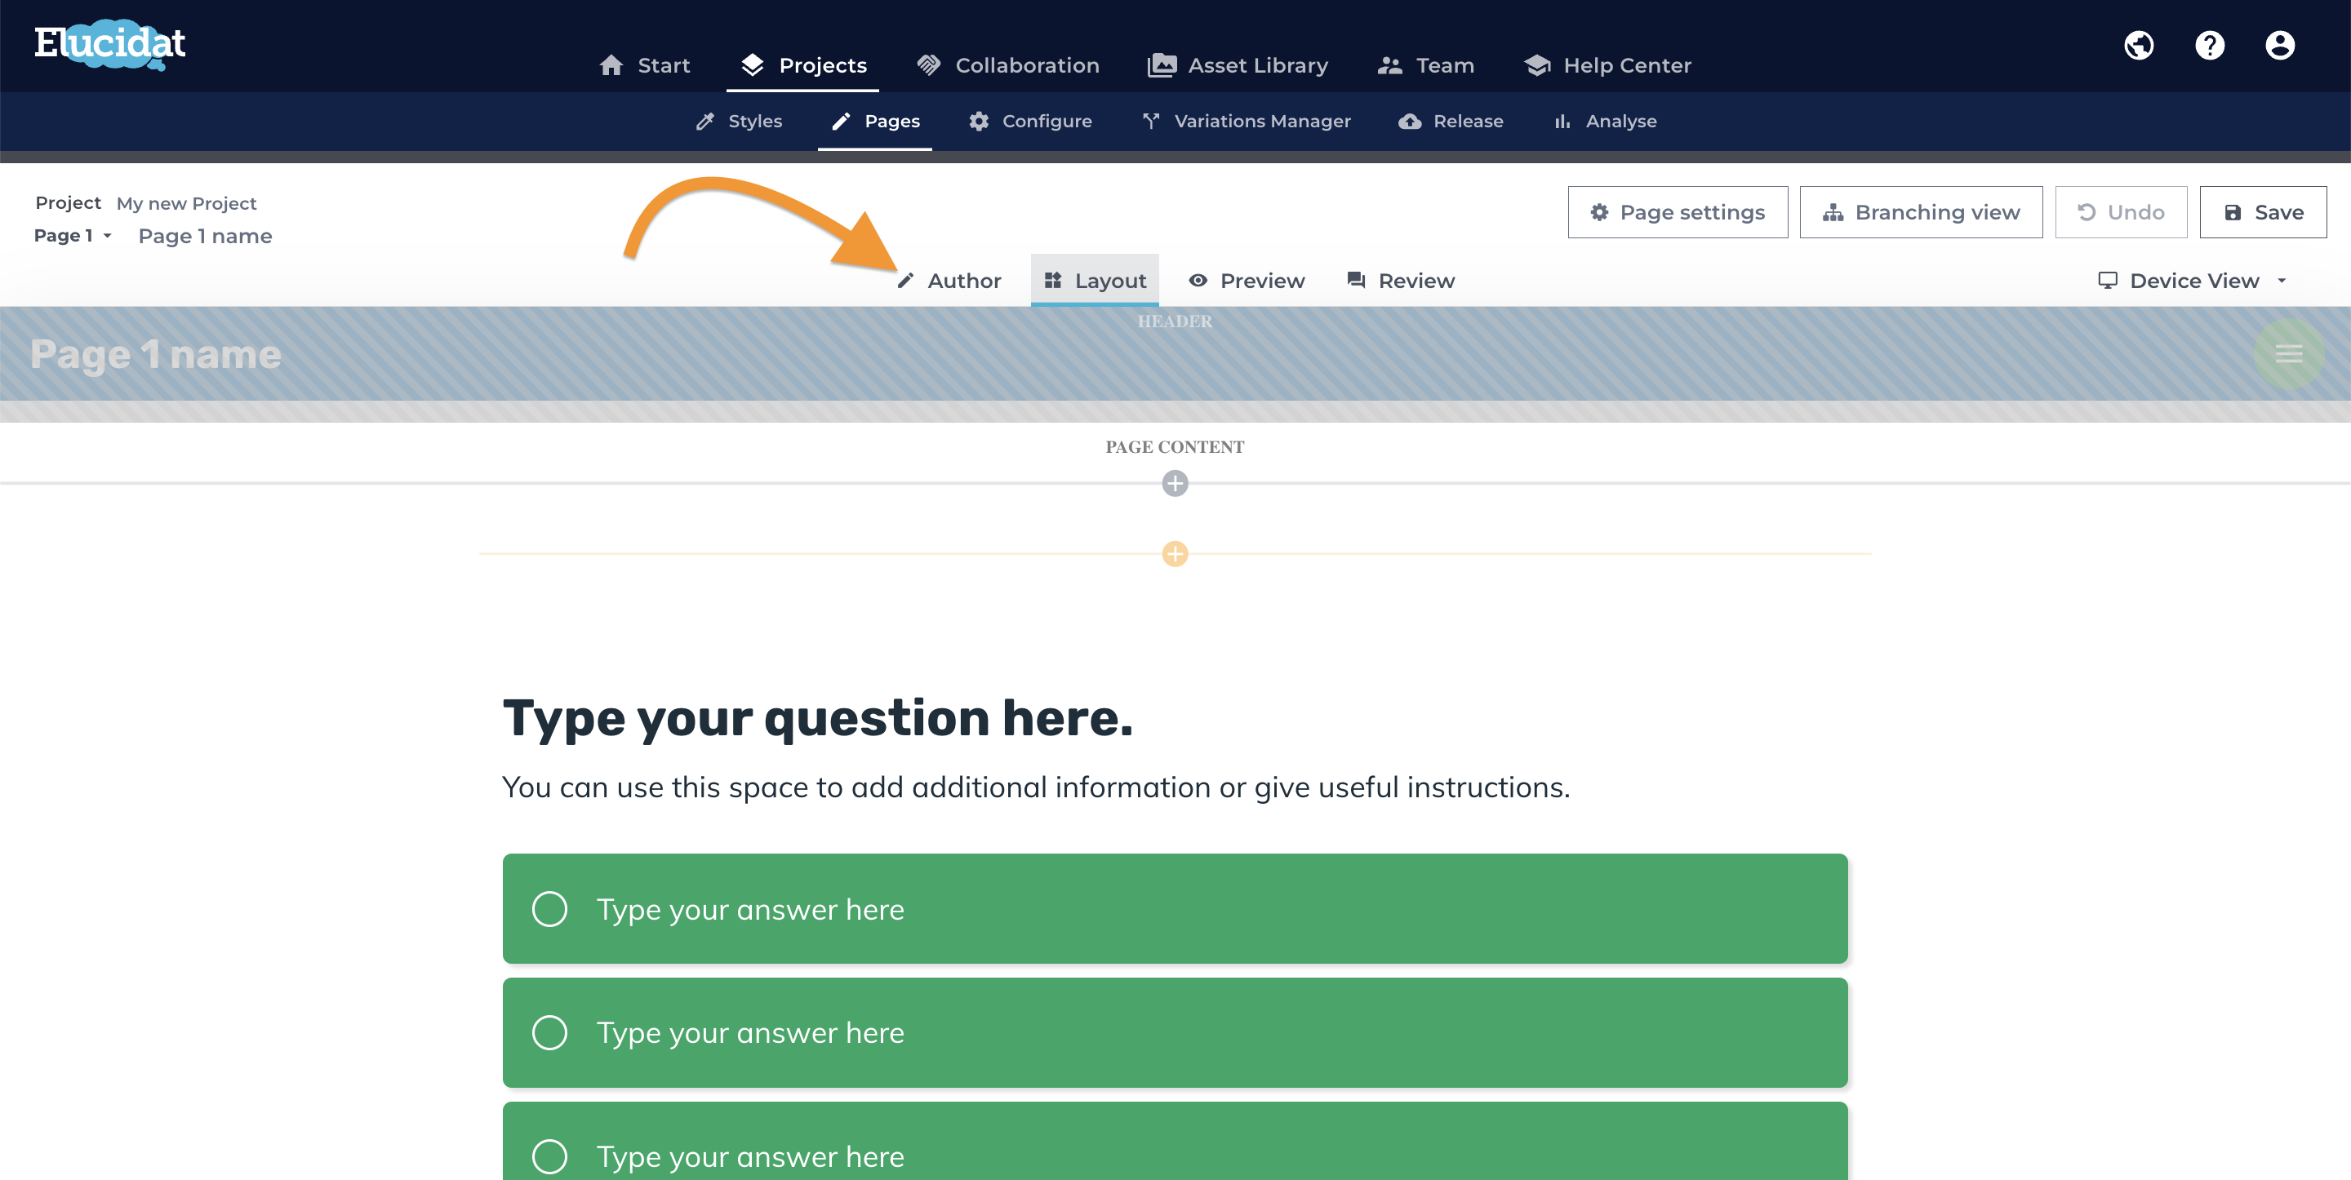The image size is (2351, 1180).
Task: Go to the Release sub-tab
Action: click(1451, 121)
